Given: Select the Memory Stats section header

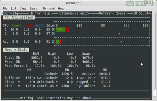Looking at the screenshot, I should pos(16,50).
